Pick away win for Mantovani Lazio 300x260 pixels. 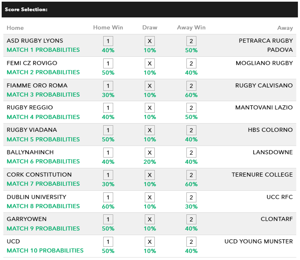[x=191, y=108]
